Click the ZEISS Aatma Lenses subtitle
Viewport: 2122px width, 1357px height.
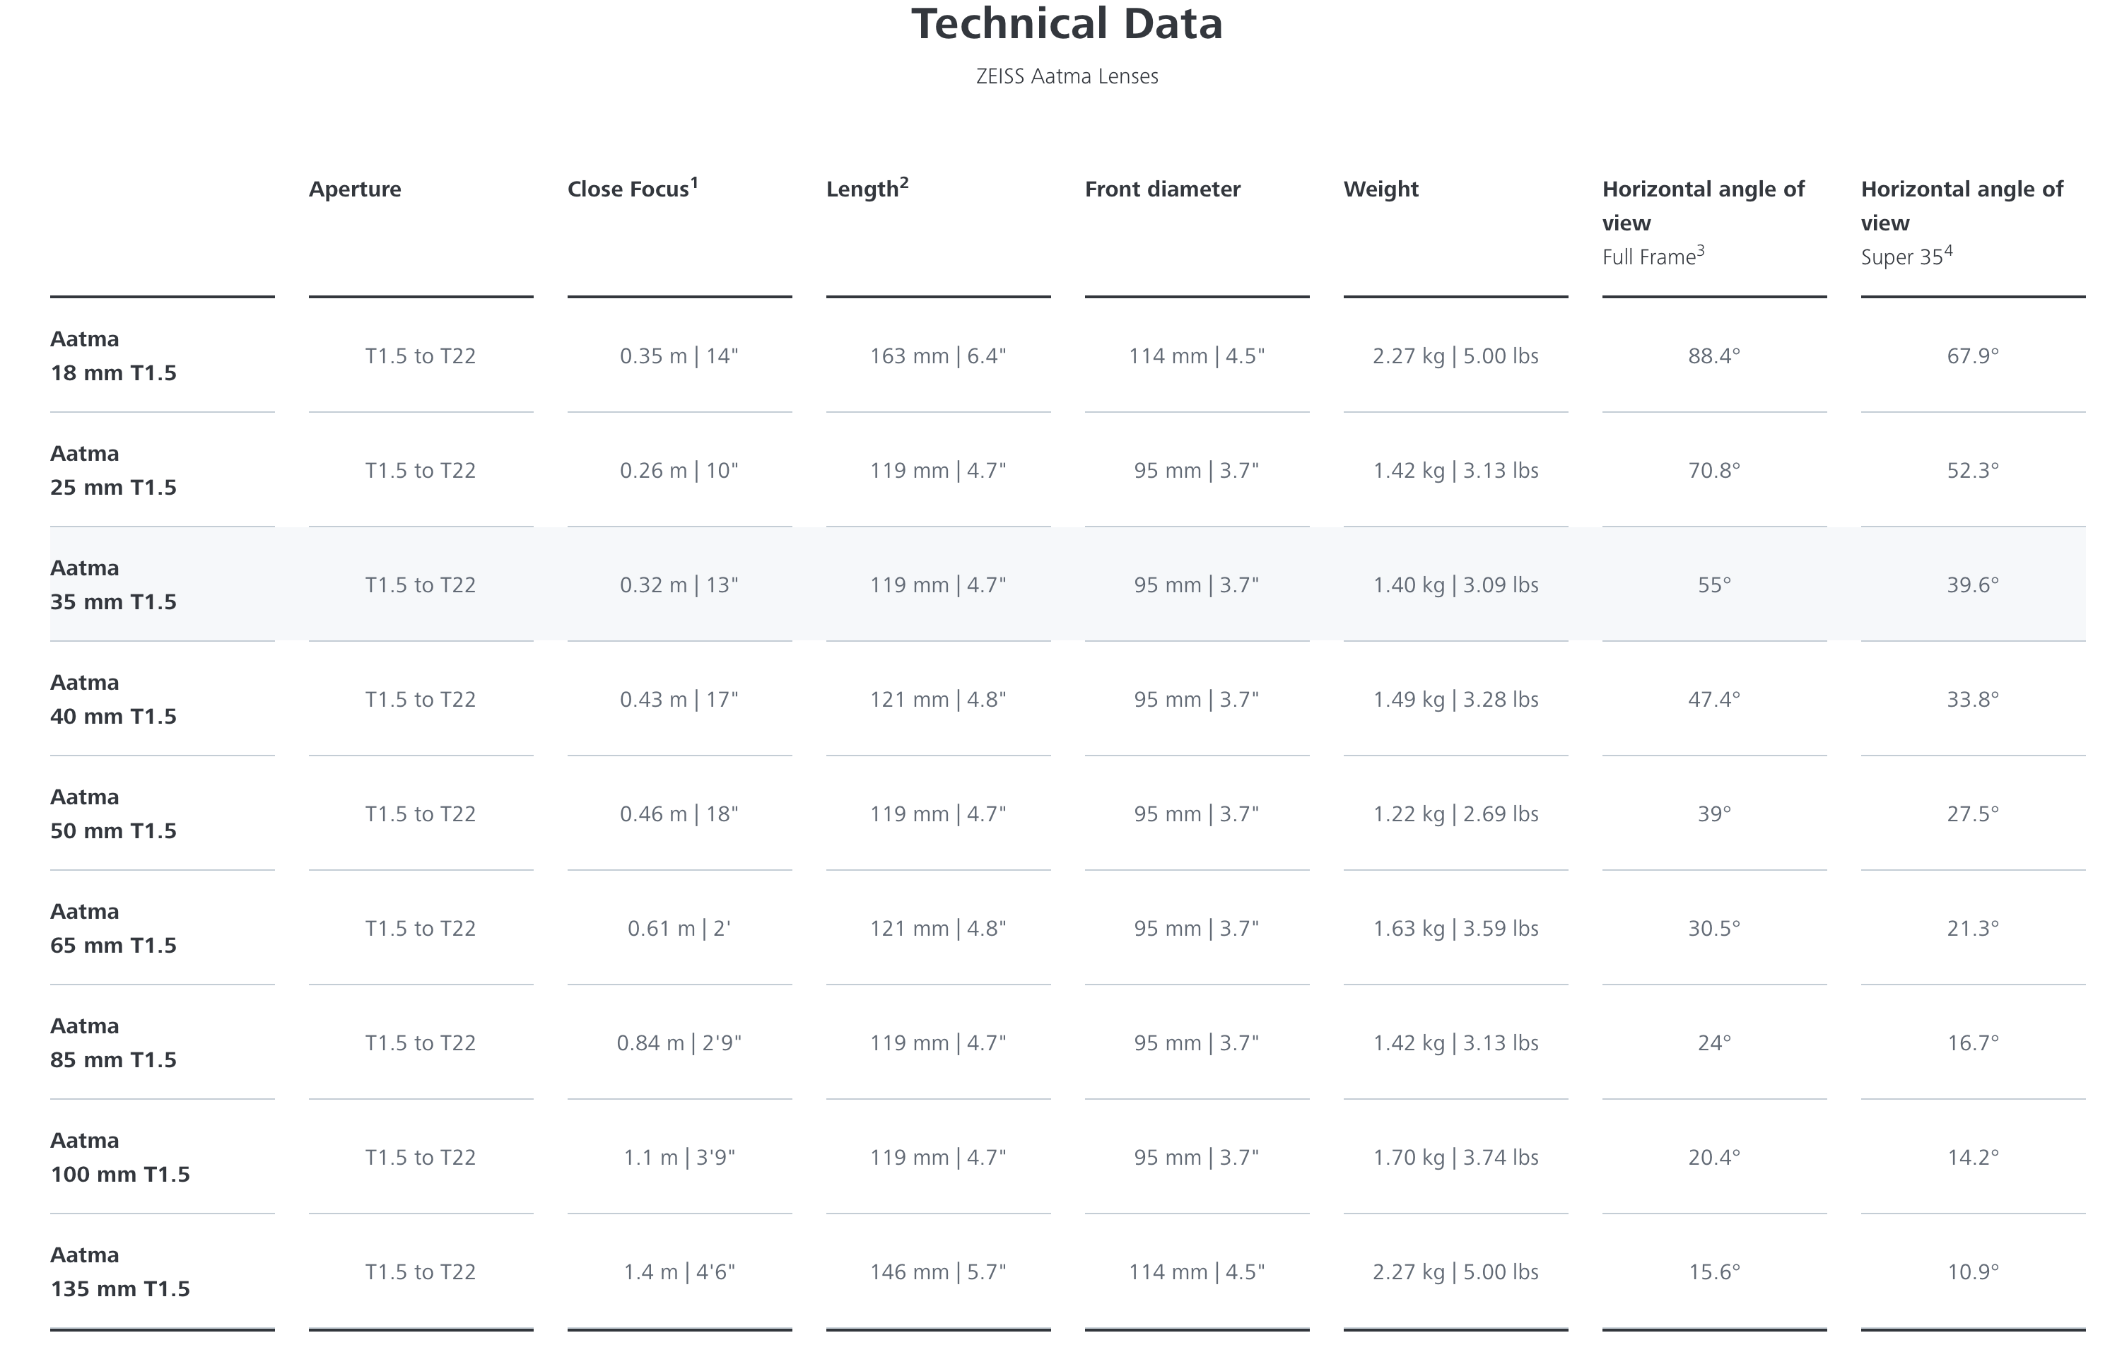click(x=1066, y=76)
